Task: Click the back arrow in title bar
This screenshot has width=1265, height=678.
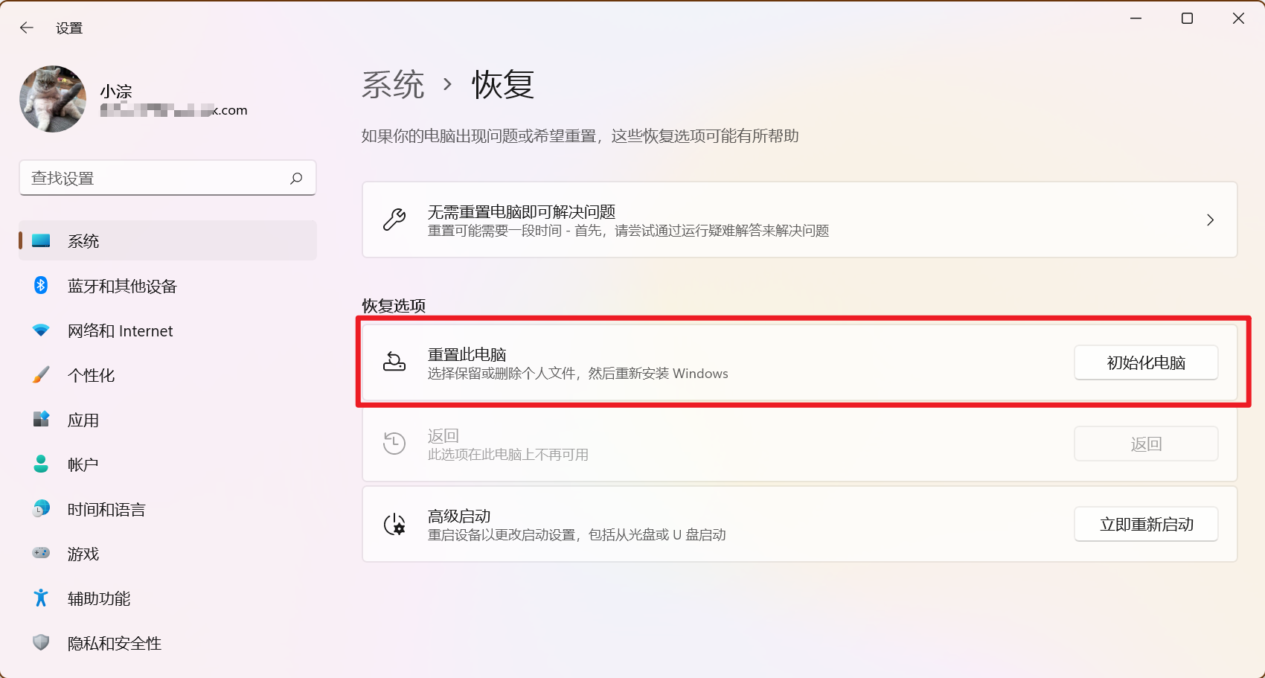Action: pos(27,28)
